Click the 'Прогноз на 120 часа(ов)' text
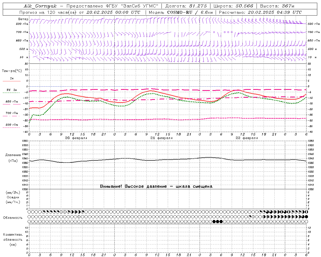 48,12
